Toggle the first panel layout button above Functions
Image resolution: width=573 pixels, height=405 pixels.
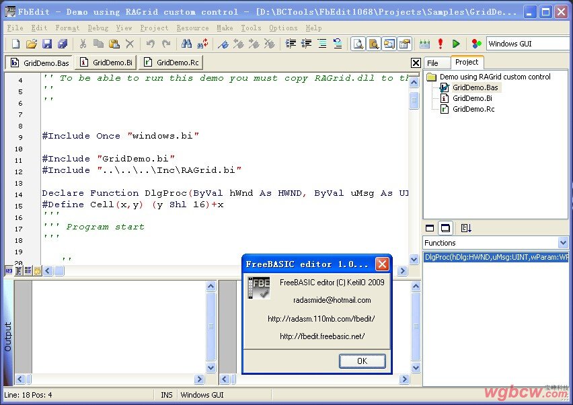pos(430,228)
